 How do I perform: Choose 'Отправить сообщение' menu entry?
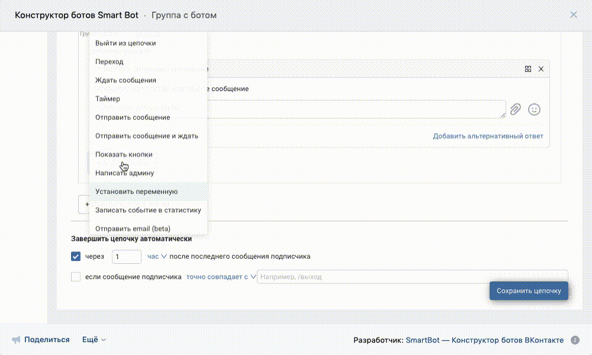point(148,117)
